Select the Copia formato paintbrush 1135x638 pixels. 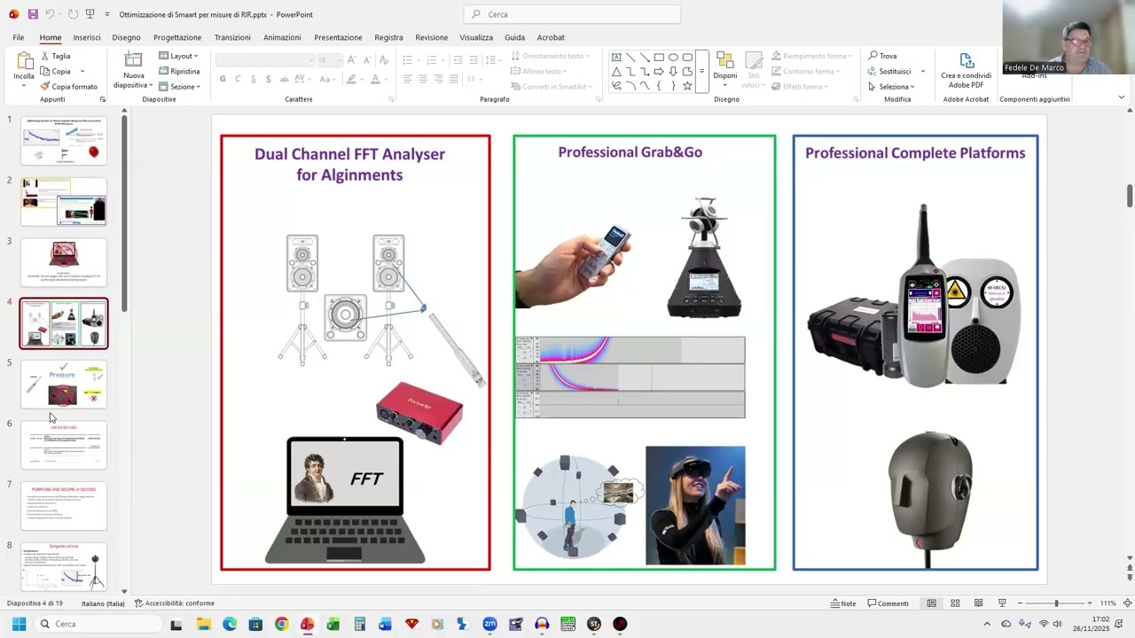[x=45, y=87]
